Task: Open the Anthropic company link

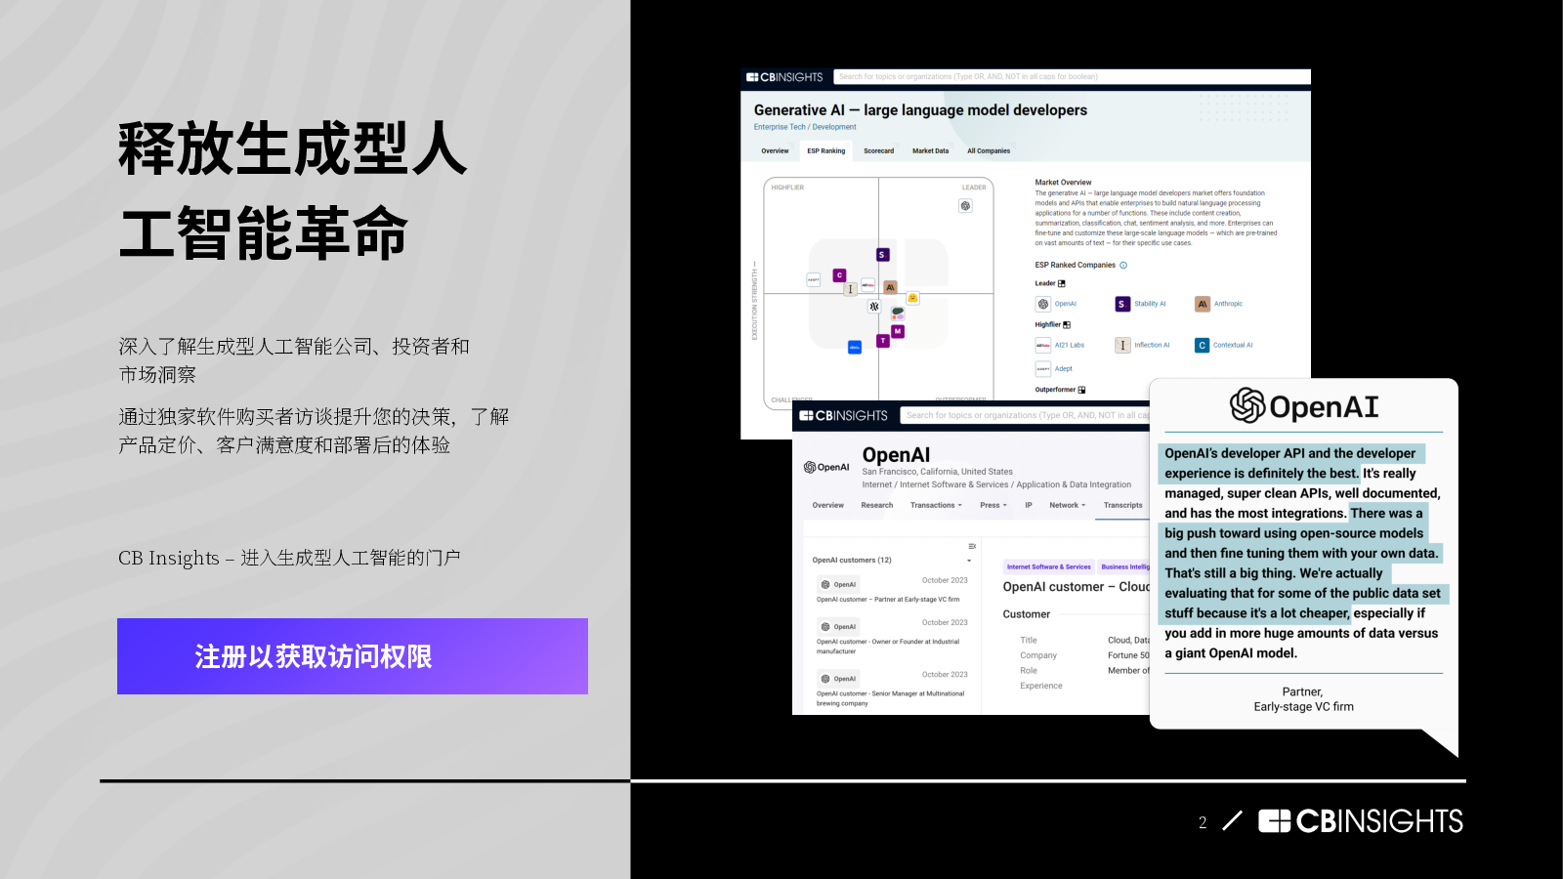Action: [x=1229, y=305]
